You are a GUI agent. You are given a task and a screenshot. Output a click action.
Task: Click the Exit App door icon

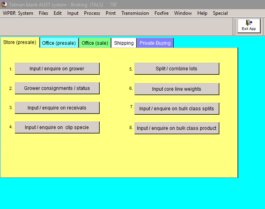pos(249,23)
